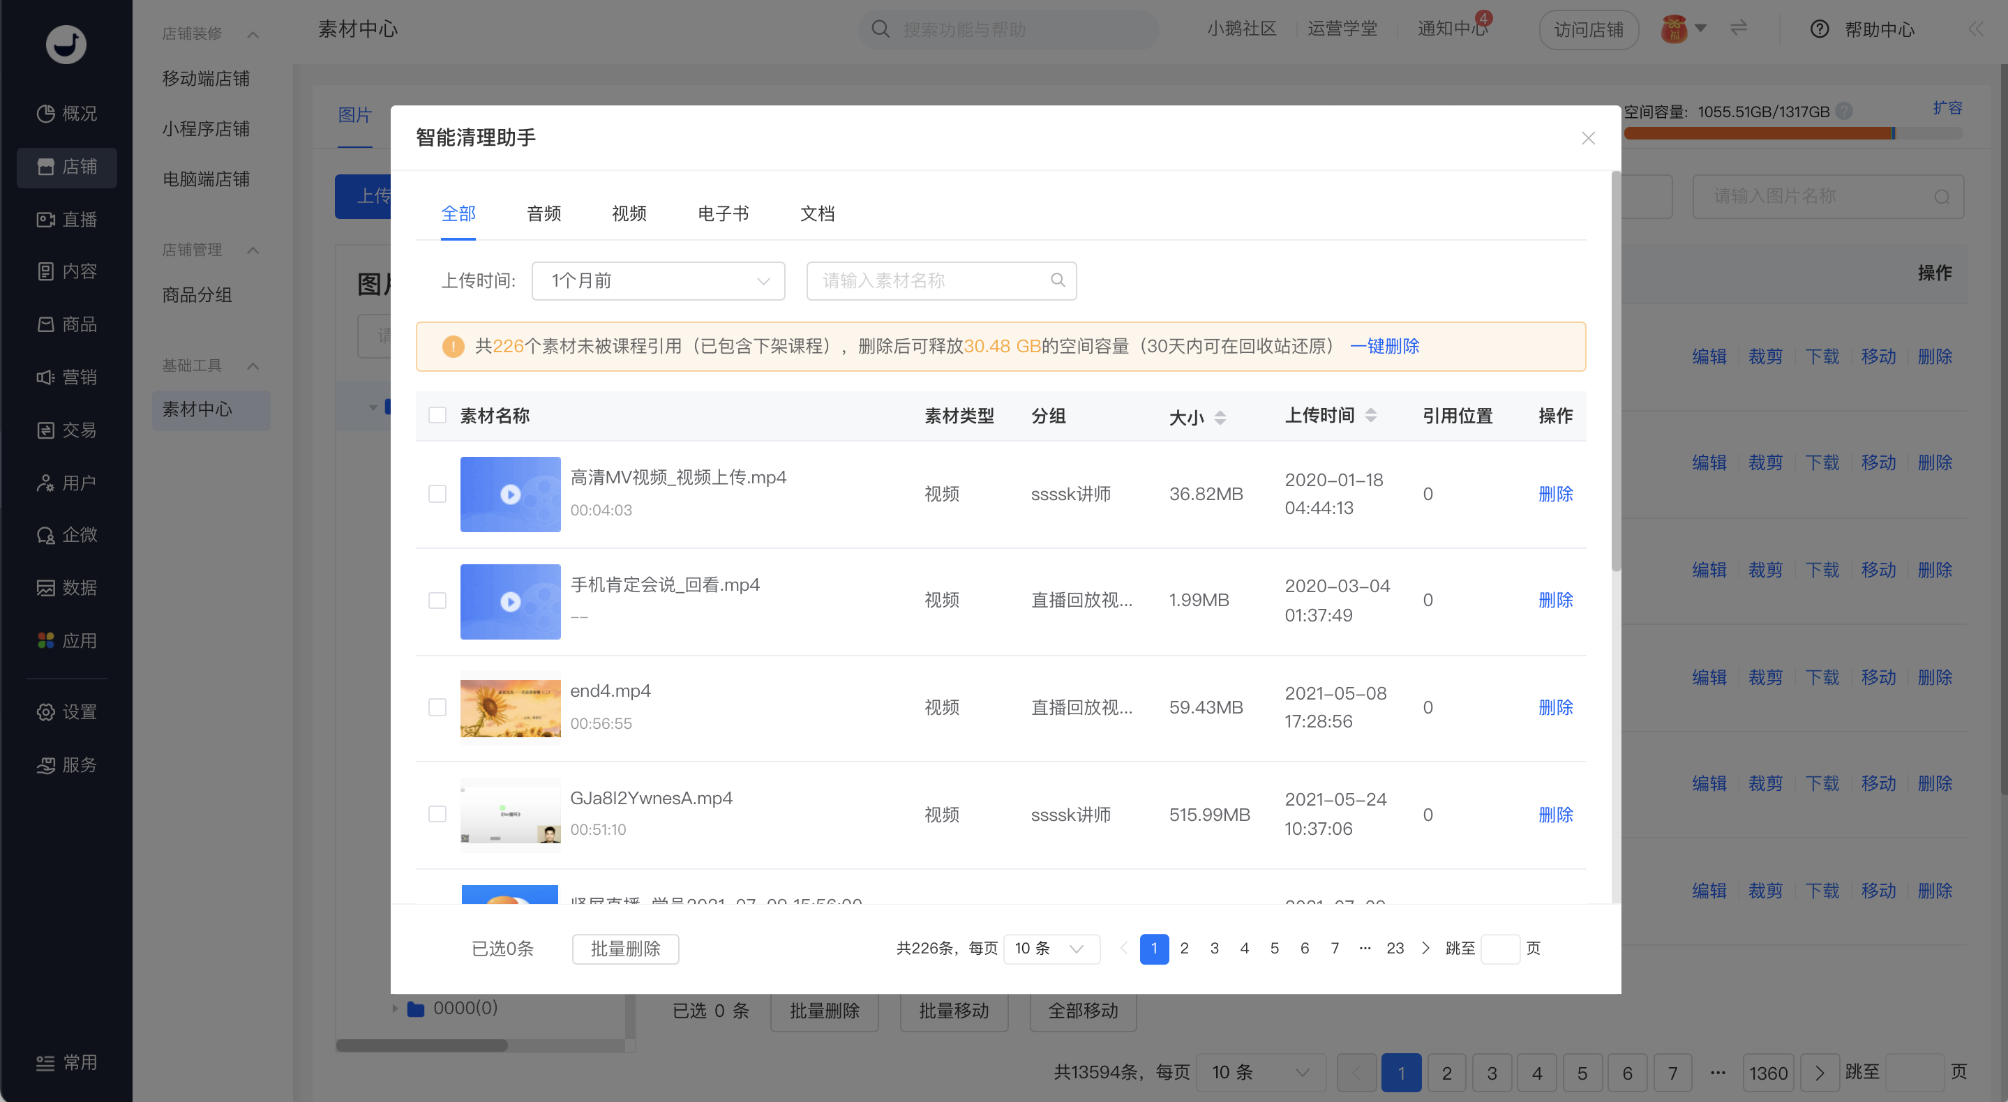Open the GJa8I2YwnesA.mp4 video thumbnail

(x=510, y=815)
